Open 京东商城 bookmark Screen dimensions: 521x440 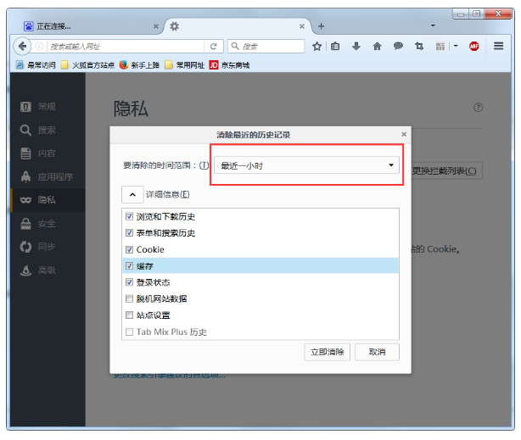(x=229, y=65)
